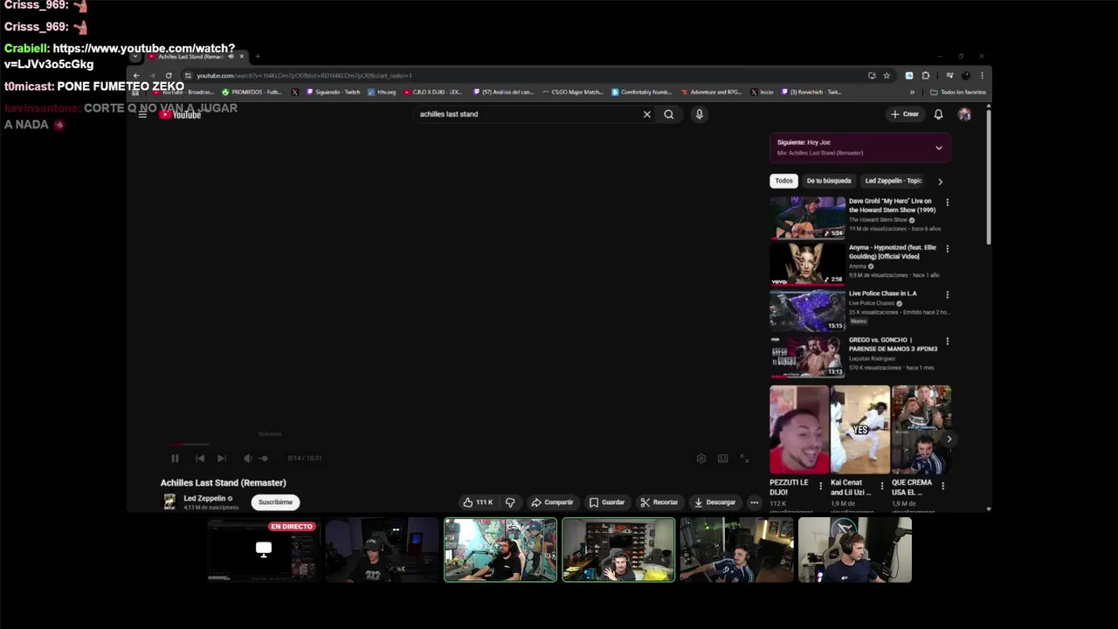The width and height of the screenshot is (1118, 629).
Task: Open options menu for Dave Grohl video
Action: (x=947, y=203)
